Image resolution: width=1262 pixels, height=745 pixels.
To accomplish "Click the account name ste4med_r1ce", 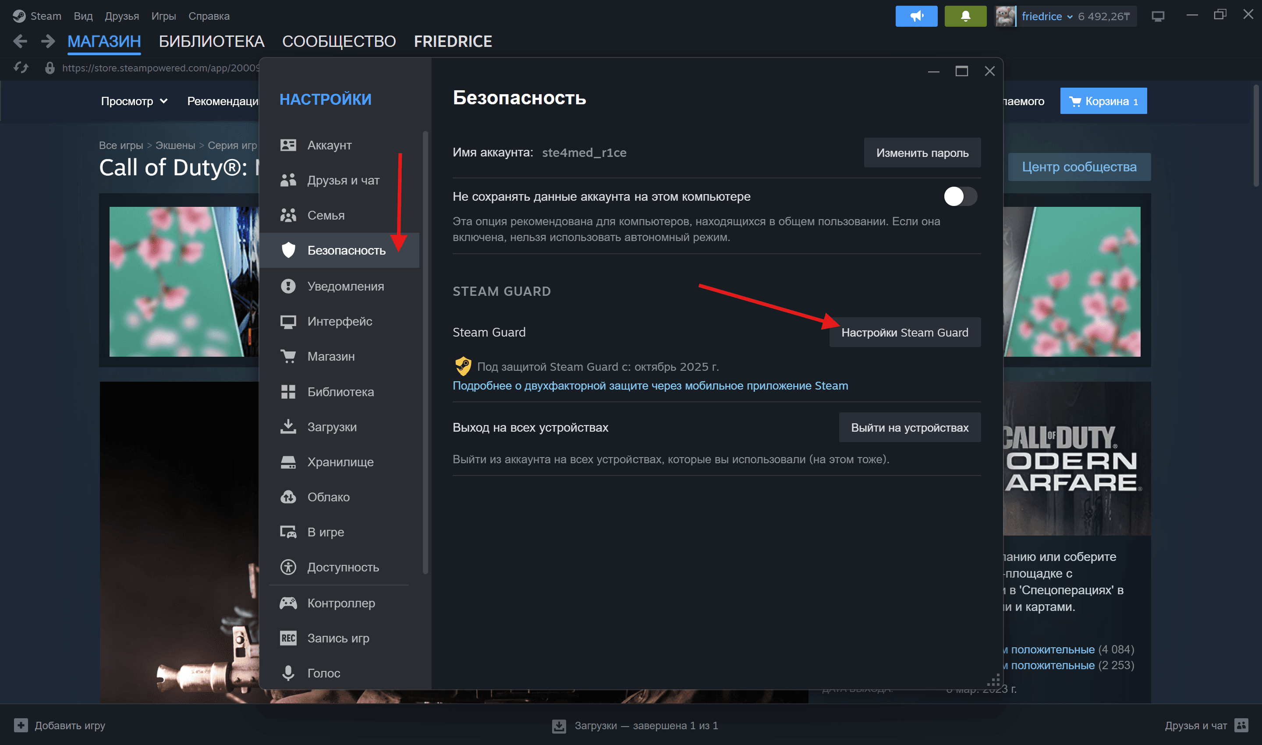I will tap(584, 153).
